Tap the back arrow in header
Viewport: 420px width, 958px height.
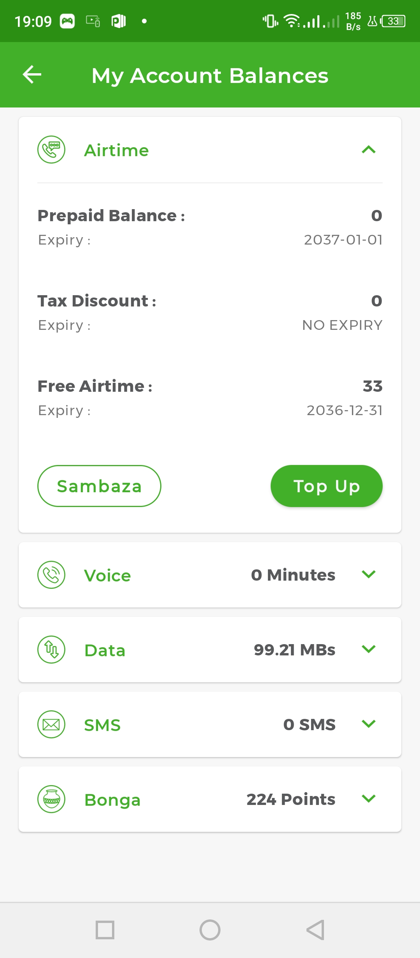click(32, 74)
